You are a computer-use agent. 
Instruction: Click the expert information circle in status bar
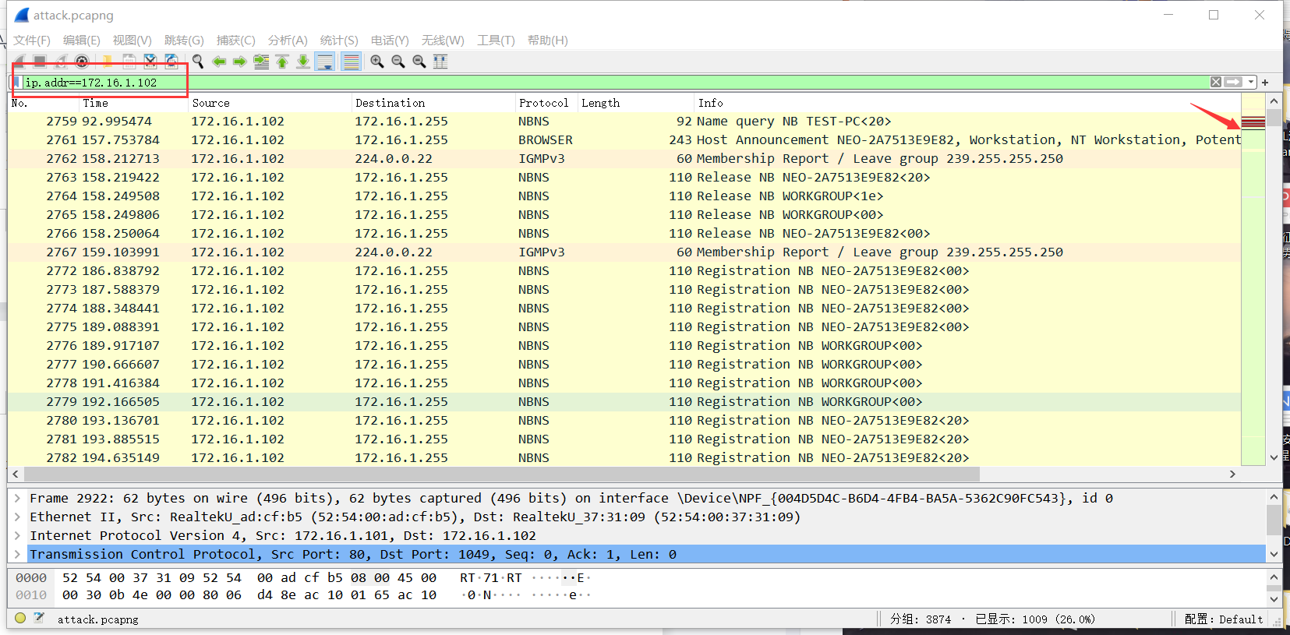pos(20,618)
